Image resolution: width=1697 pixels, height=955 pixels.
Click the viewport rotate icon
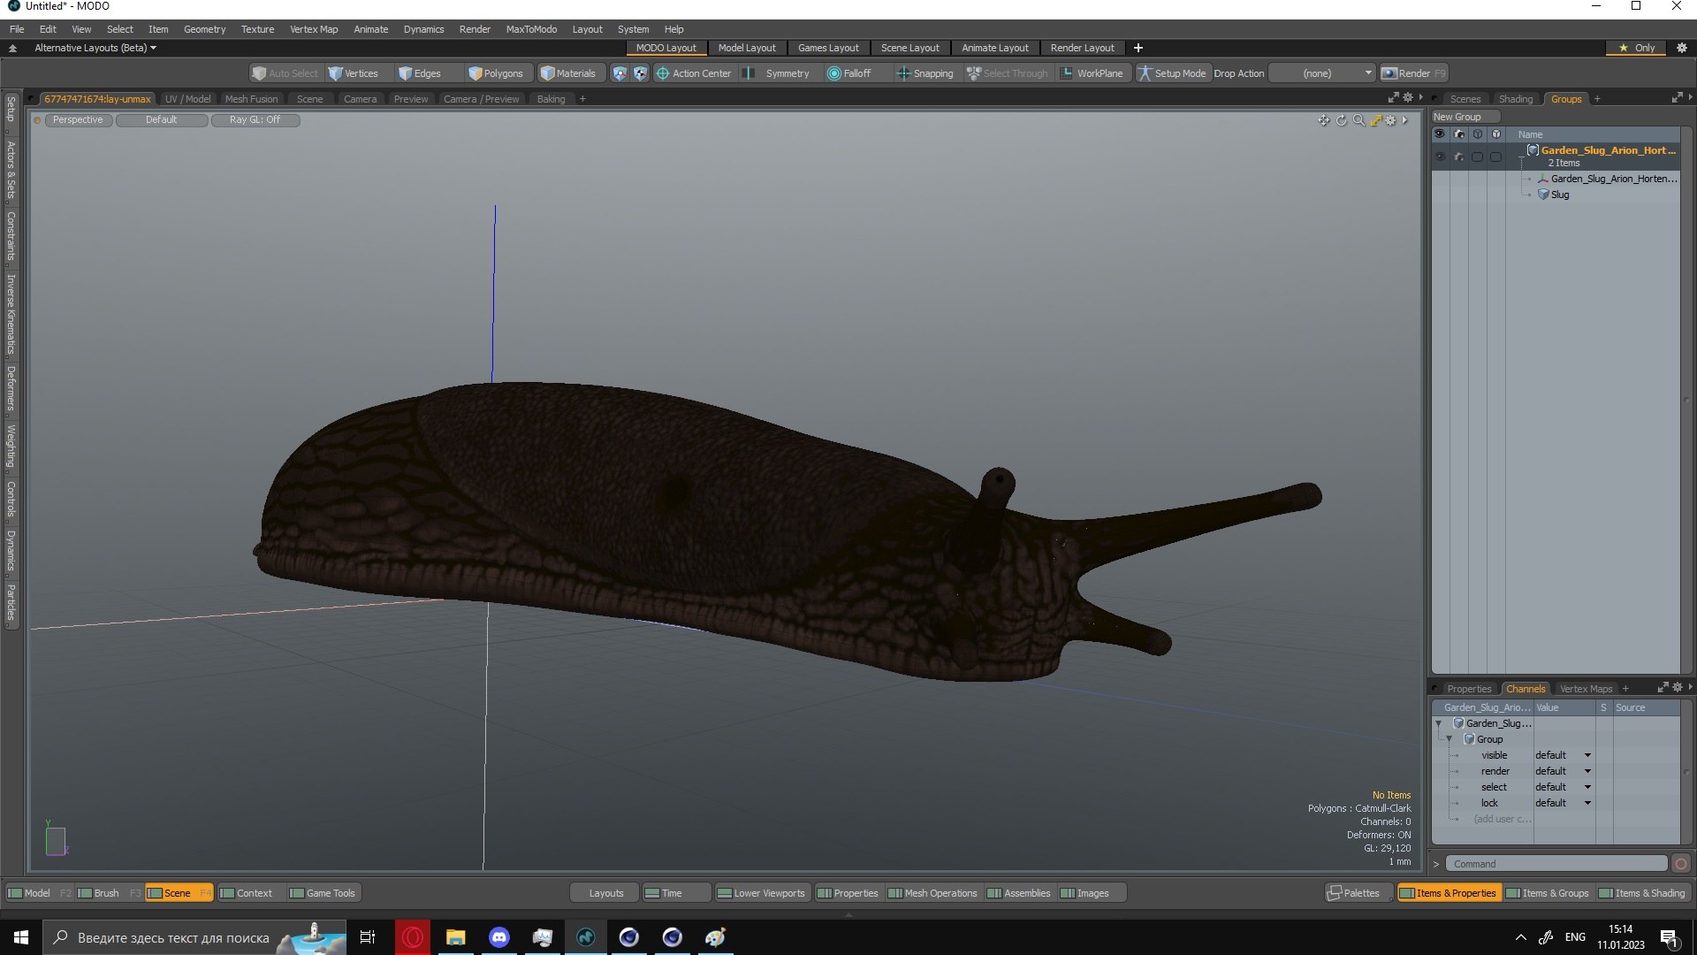click(1341, 120)
